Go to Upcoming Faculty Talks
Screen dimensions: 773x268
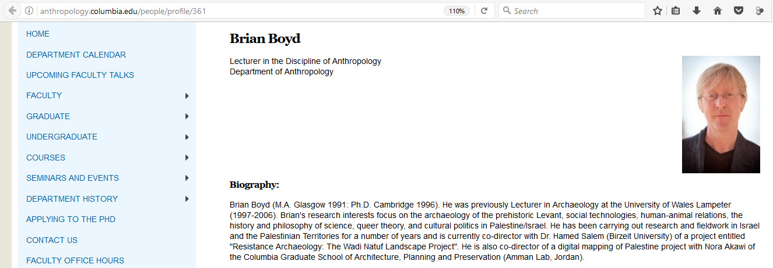(80, 75)
